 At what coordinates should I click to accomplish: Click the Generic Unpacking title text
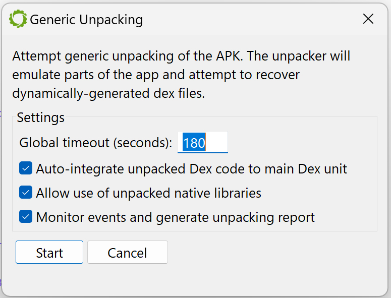tap(86, 20)
